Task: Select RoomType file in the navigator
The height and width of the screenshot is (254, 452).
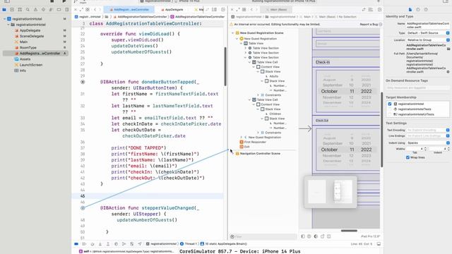Action: click(28, 47)
